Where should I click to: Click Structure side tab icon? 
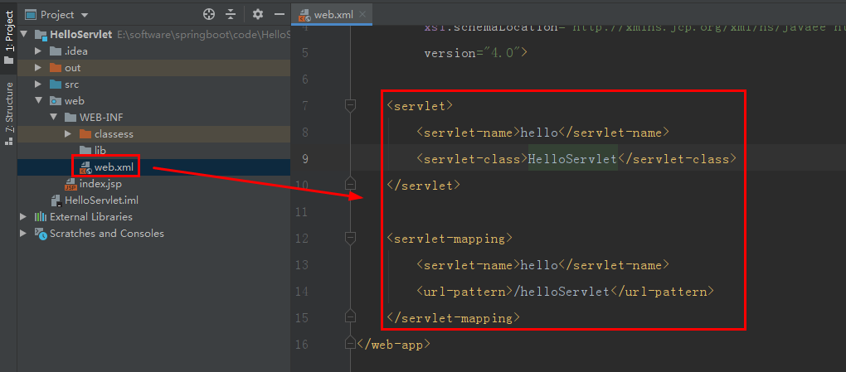[8, 142]
